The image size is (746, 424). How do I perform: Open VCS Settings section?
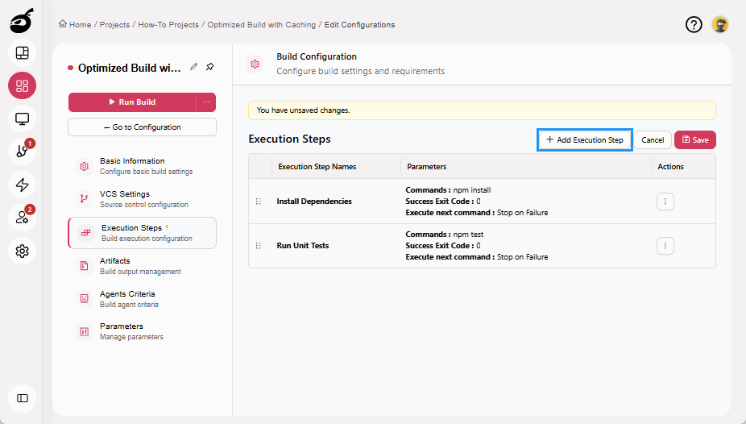tap(142, 199)
